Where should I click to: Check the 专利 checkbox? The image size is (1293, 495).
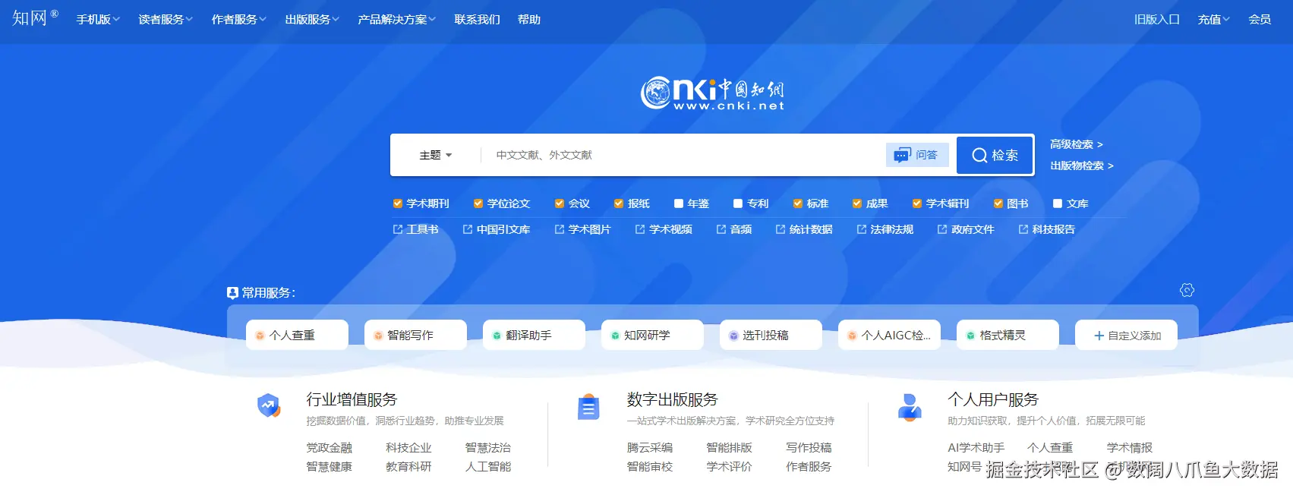tap(738, 203)
